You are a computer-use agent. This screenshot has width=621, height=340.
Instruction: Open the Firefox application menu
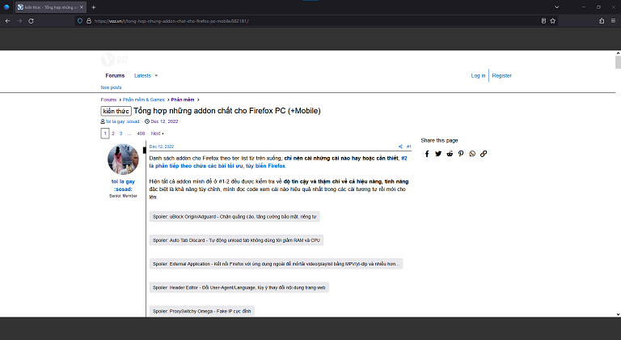613,20
